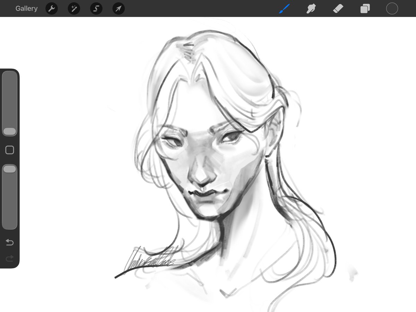
Task: Activate the Selection S-shaped tool
Action: tap(96, 9)
